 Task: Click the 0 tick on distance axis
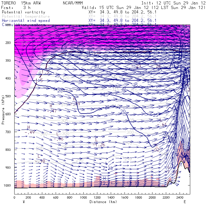(x=14, y=197)
